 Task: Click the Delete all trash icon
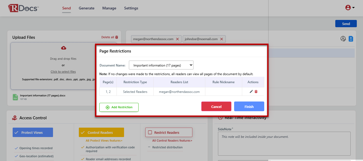[117, 37]
